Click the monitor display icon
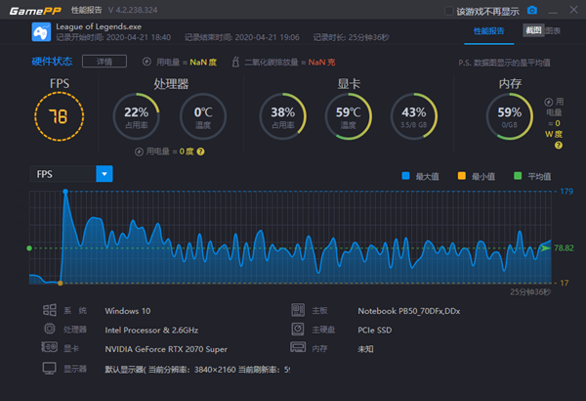 48,368
